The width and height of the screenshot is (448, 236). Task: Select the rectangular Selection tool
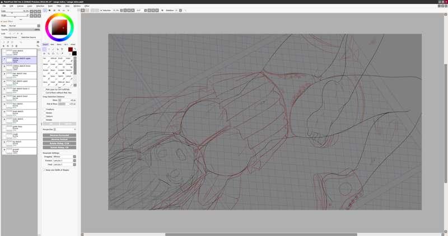coord(44,49)
